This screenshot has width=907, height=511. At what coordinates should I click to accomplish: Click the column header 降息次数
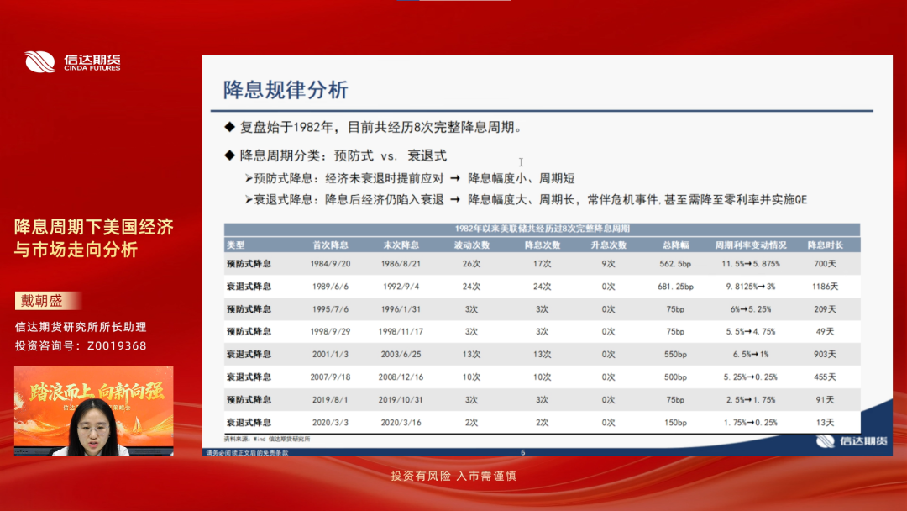[542, 245]
